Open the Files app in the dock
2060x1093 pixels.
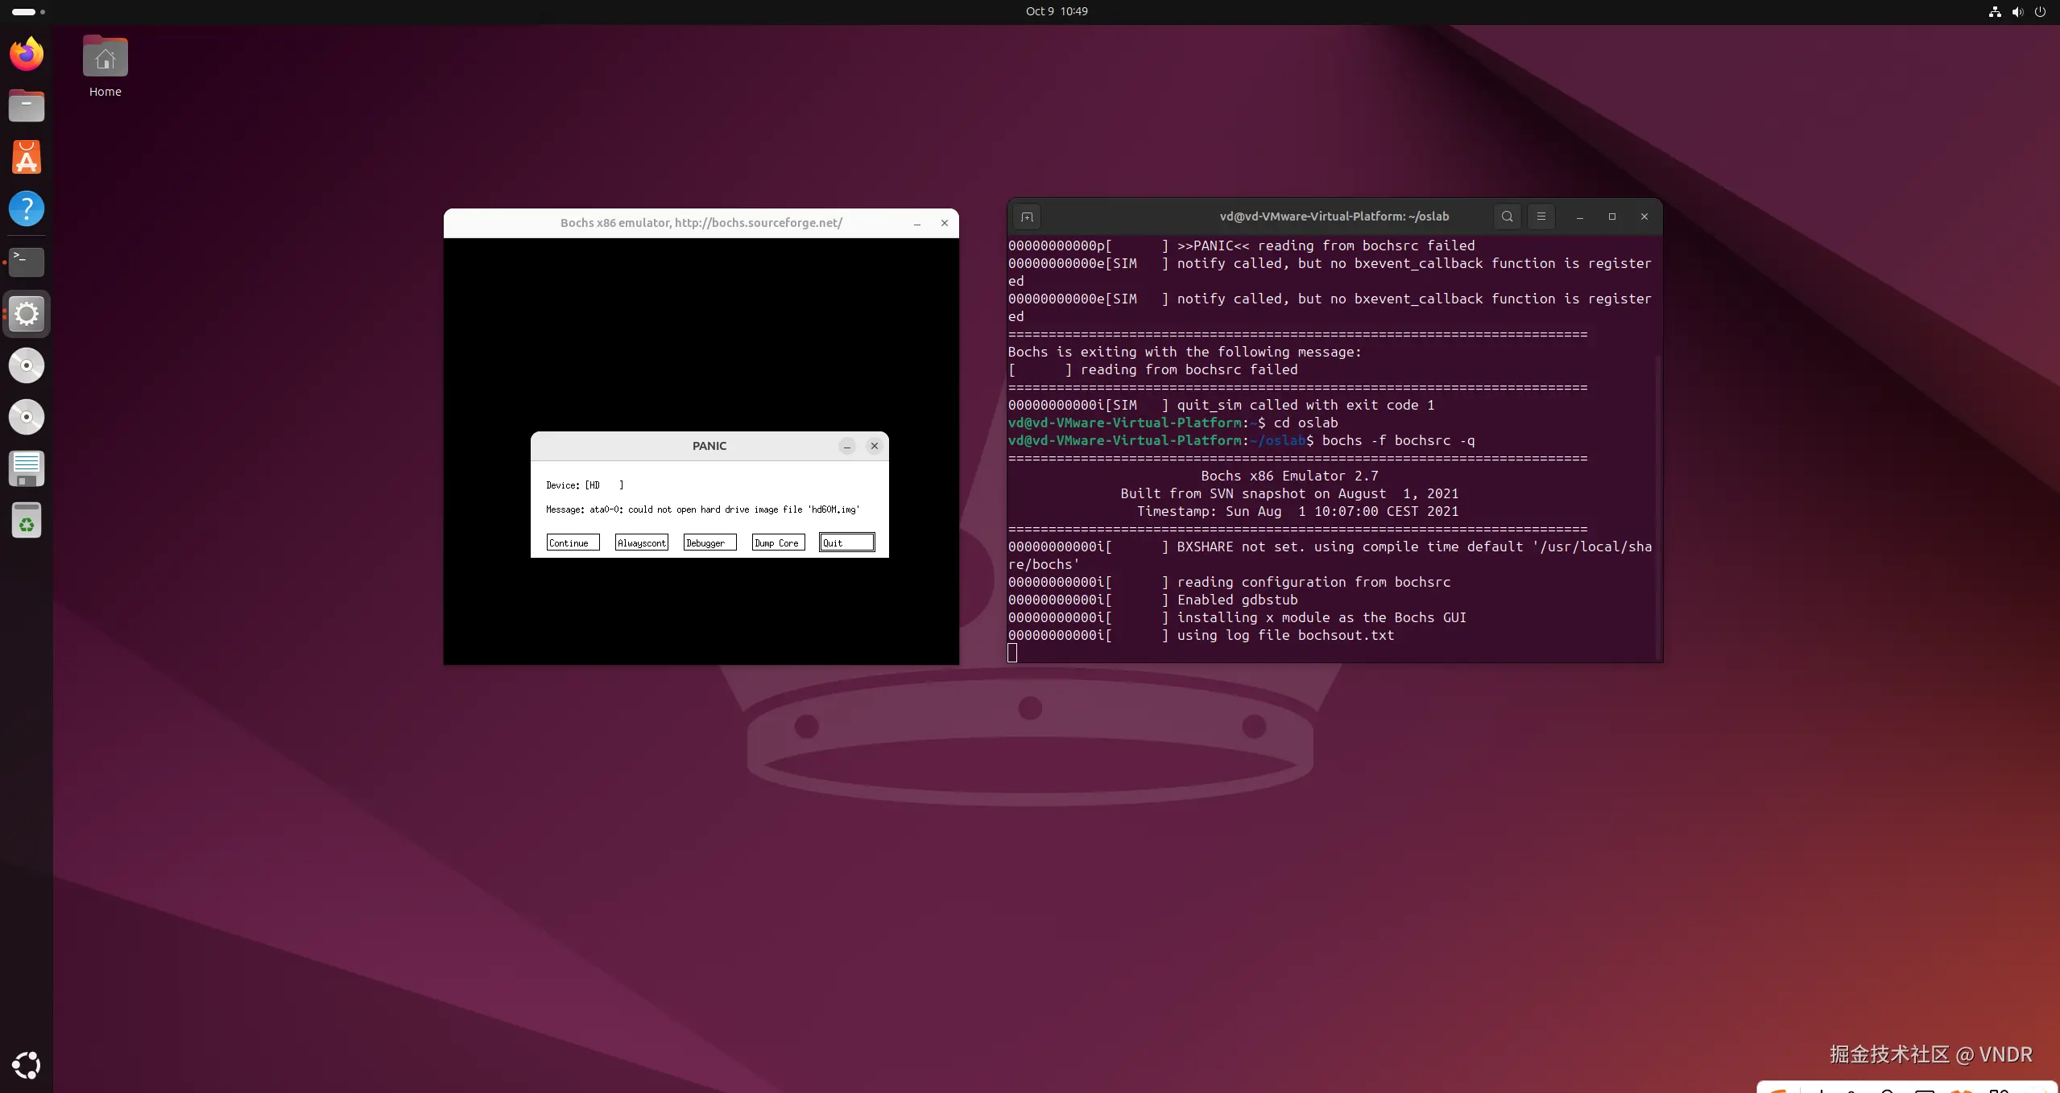click(27, 105)
